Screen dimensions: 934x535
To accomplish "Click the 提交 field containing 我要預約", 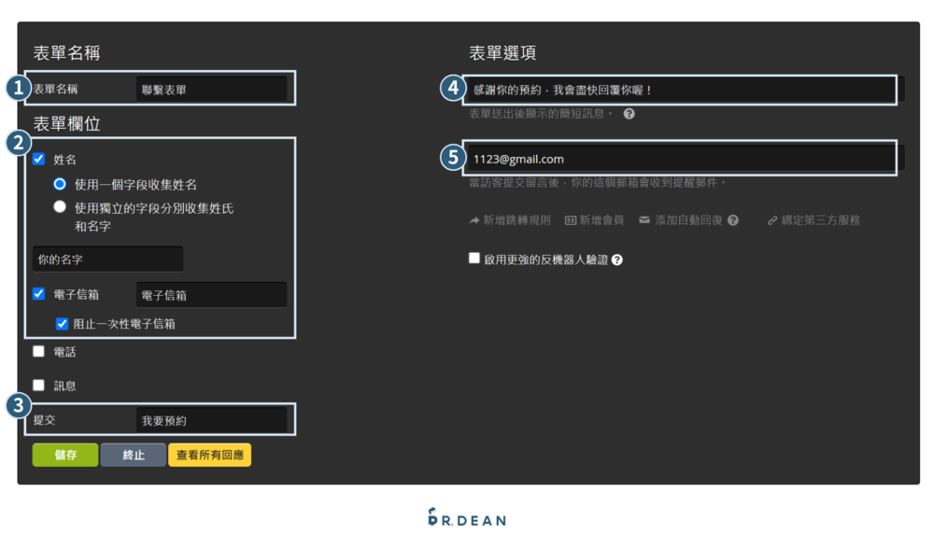I will tap(211, 420).
